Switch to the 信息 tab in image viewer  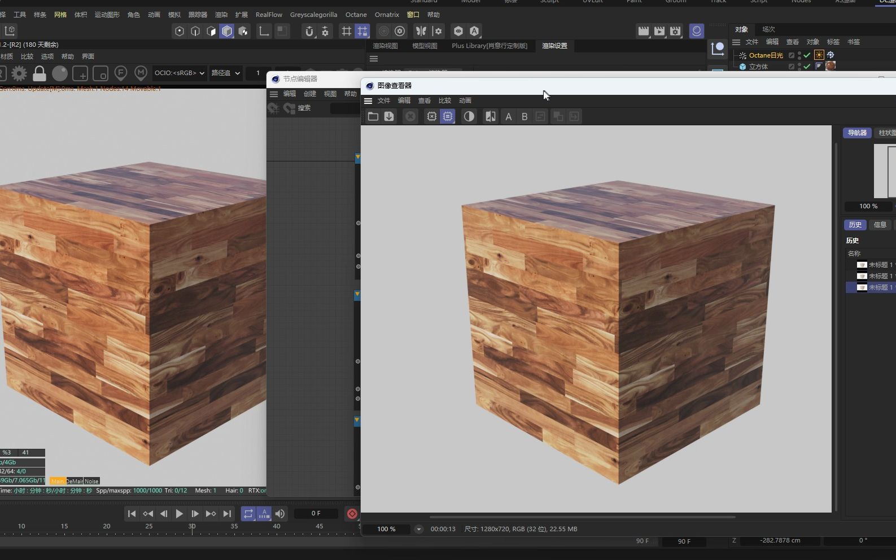(x=880, y=225)
